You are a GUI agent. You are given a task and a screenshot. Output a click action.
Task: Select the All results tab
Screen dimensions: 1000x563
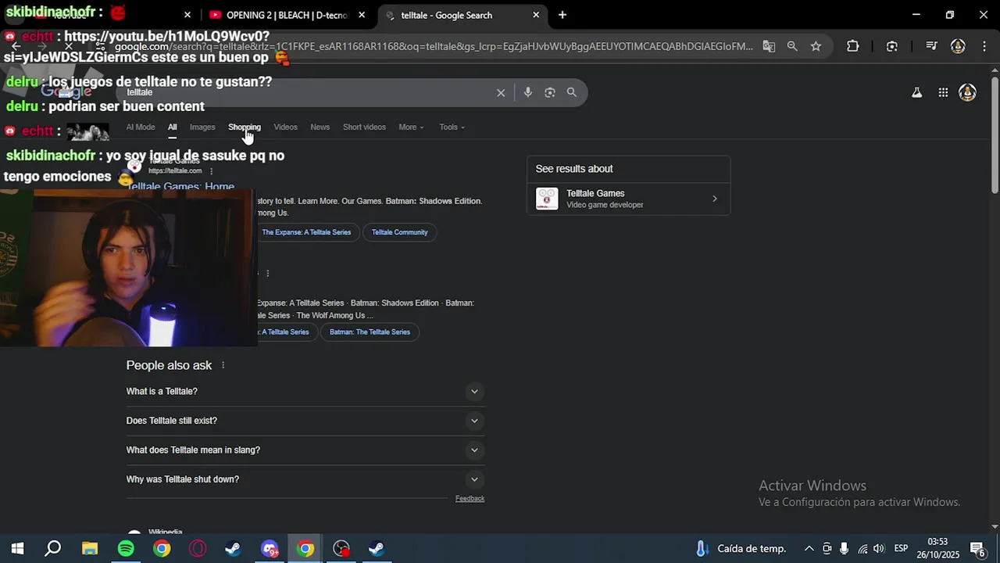(172, 127)
